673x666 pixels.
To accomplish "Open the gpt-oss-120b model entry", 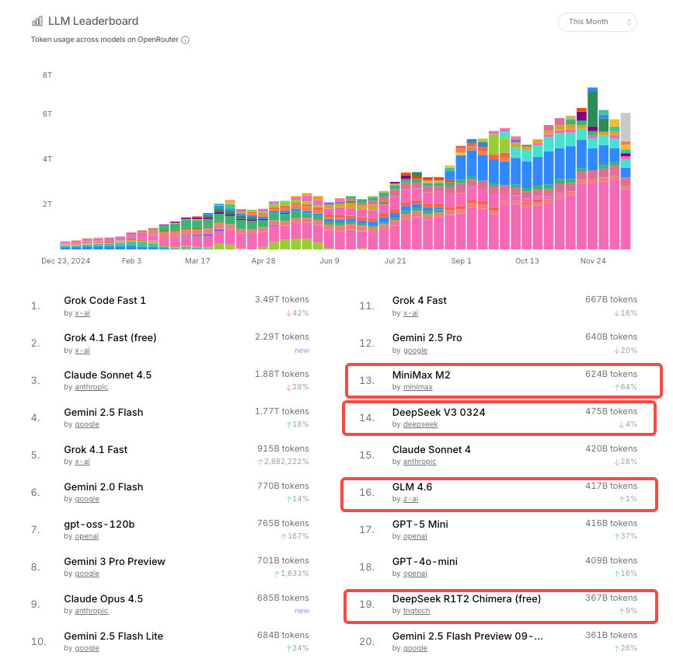I will point(99,524).
